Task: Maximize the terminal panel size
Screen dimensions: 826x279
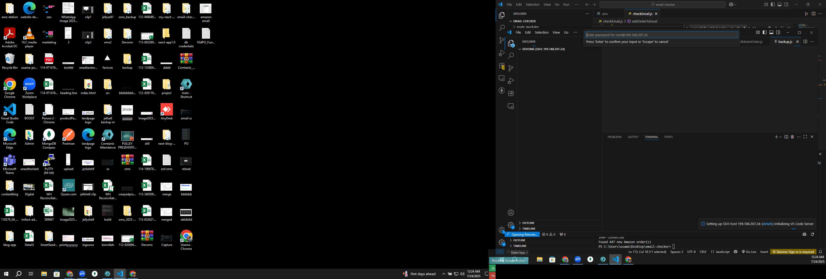Action: tap(805, 137)
